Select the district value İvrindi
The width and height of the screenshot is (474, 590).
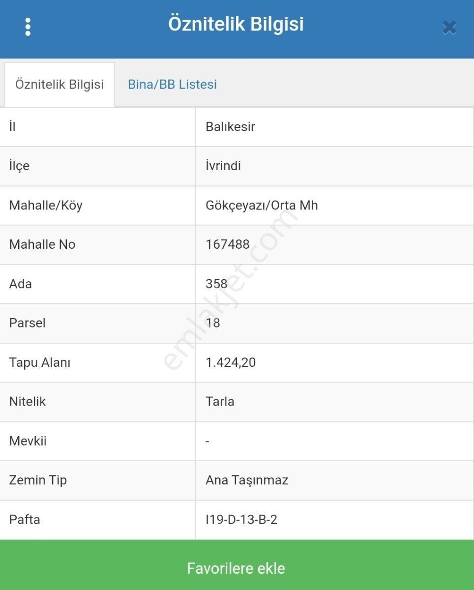click(x=223, y=166)
